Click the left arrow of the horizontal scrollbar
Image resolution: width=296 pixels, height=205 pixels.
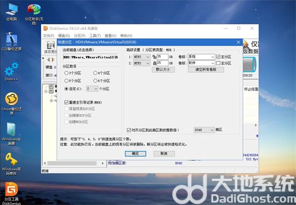45,163
